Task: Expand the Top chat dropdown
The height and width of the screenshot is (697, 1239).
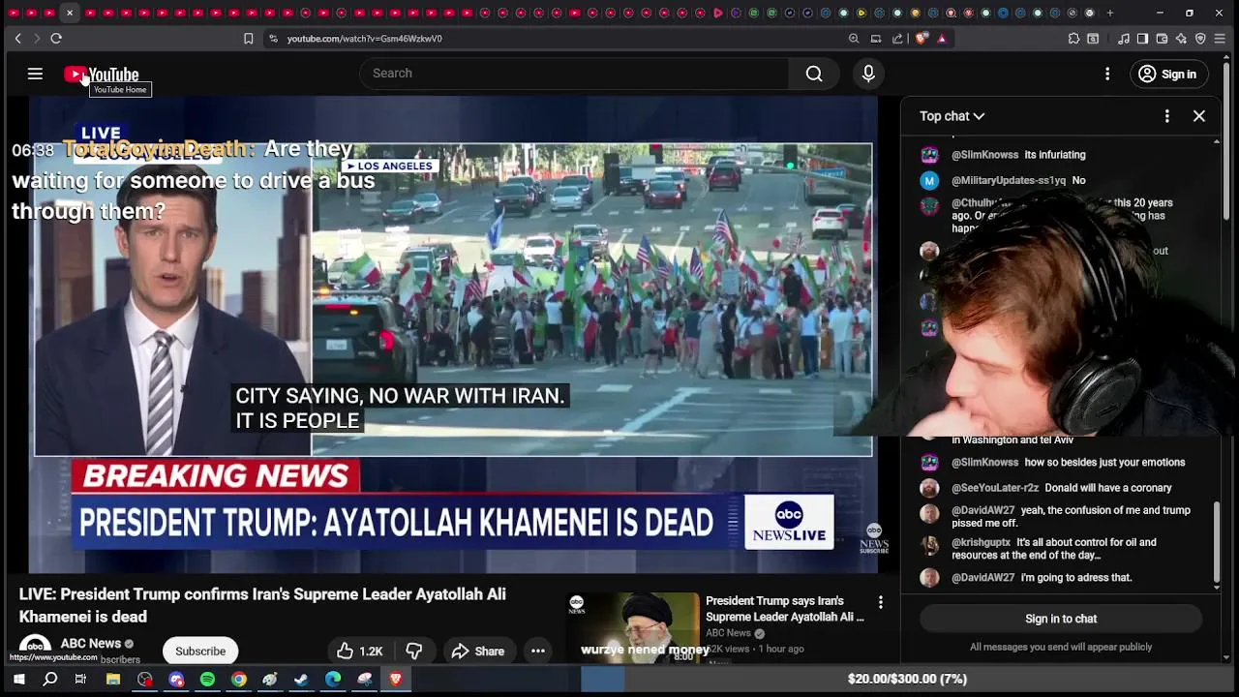Action: (x=952, y=116)
